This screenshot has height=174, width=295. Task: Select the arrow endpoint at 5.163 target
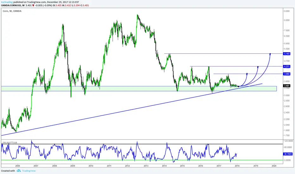click(270, 54)
